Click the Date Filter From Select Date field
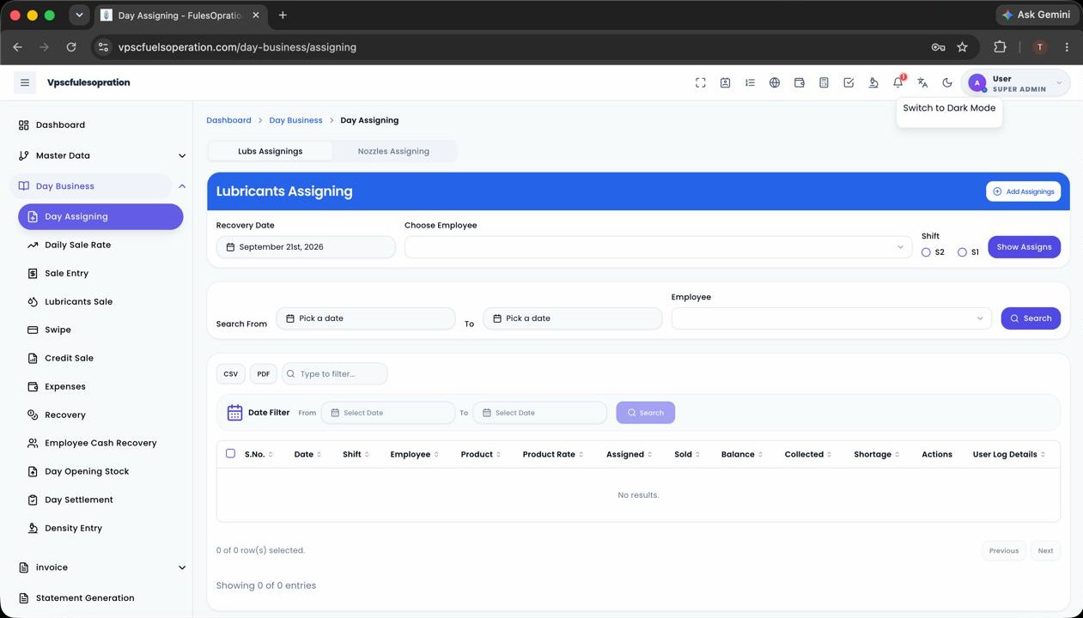The width and height of the screenshot is (1083, 618). [388, 413]
